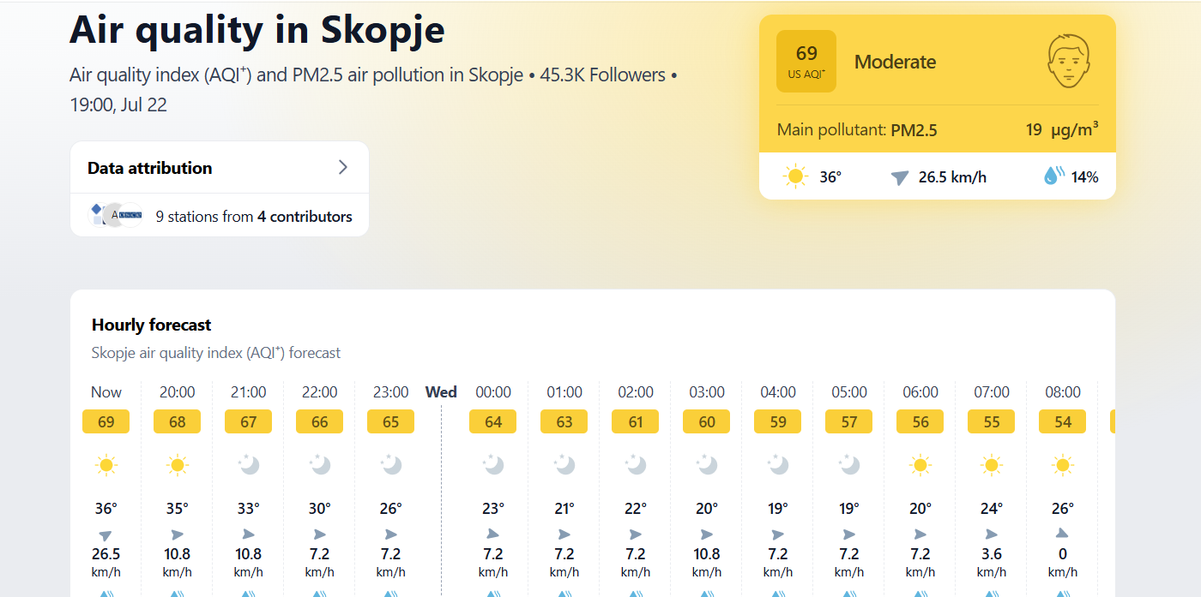The width and height of the screenshot is (1201, 597).
Task: Click the wind arrow icon under 08:00
Action: 1063,534
